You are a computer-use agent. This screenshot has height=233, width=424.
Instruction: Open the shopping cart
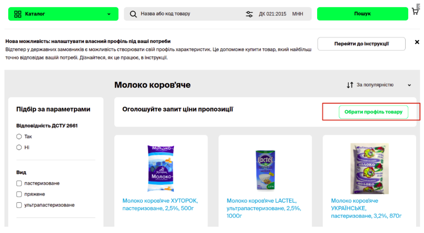[x=415, y=12]
